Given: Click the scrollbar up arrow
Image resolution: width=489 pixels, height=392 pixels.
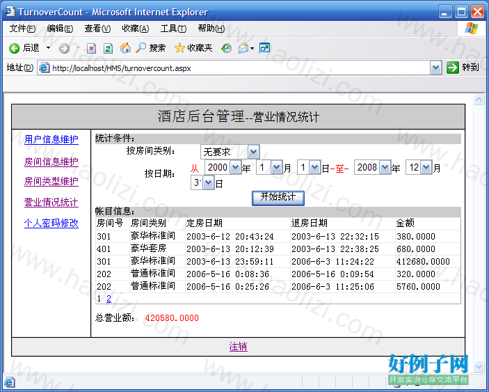Looking at the screenshot, I should tap(479, 100).
